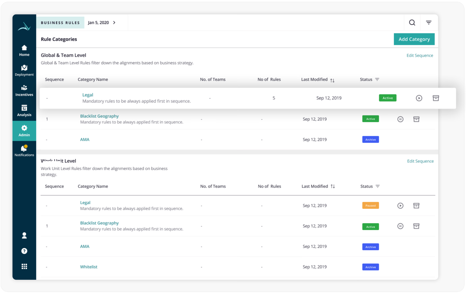
Task: Open the top-right filter icon
Action: pos(429,22)
